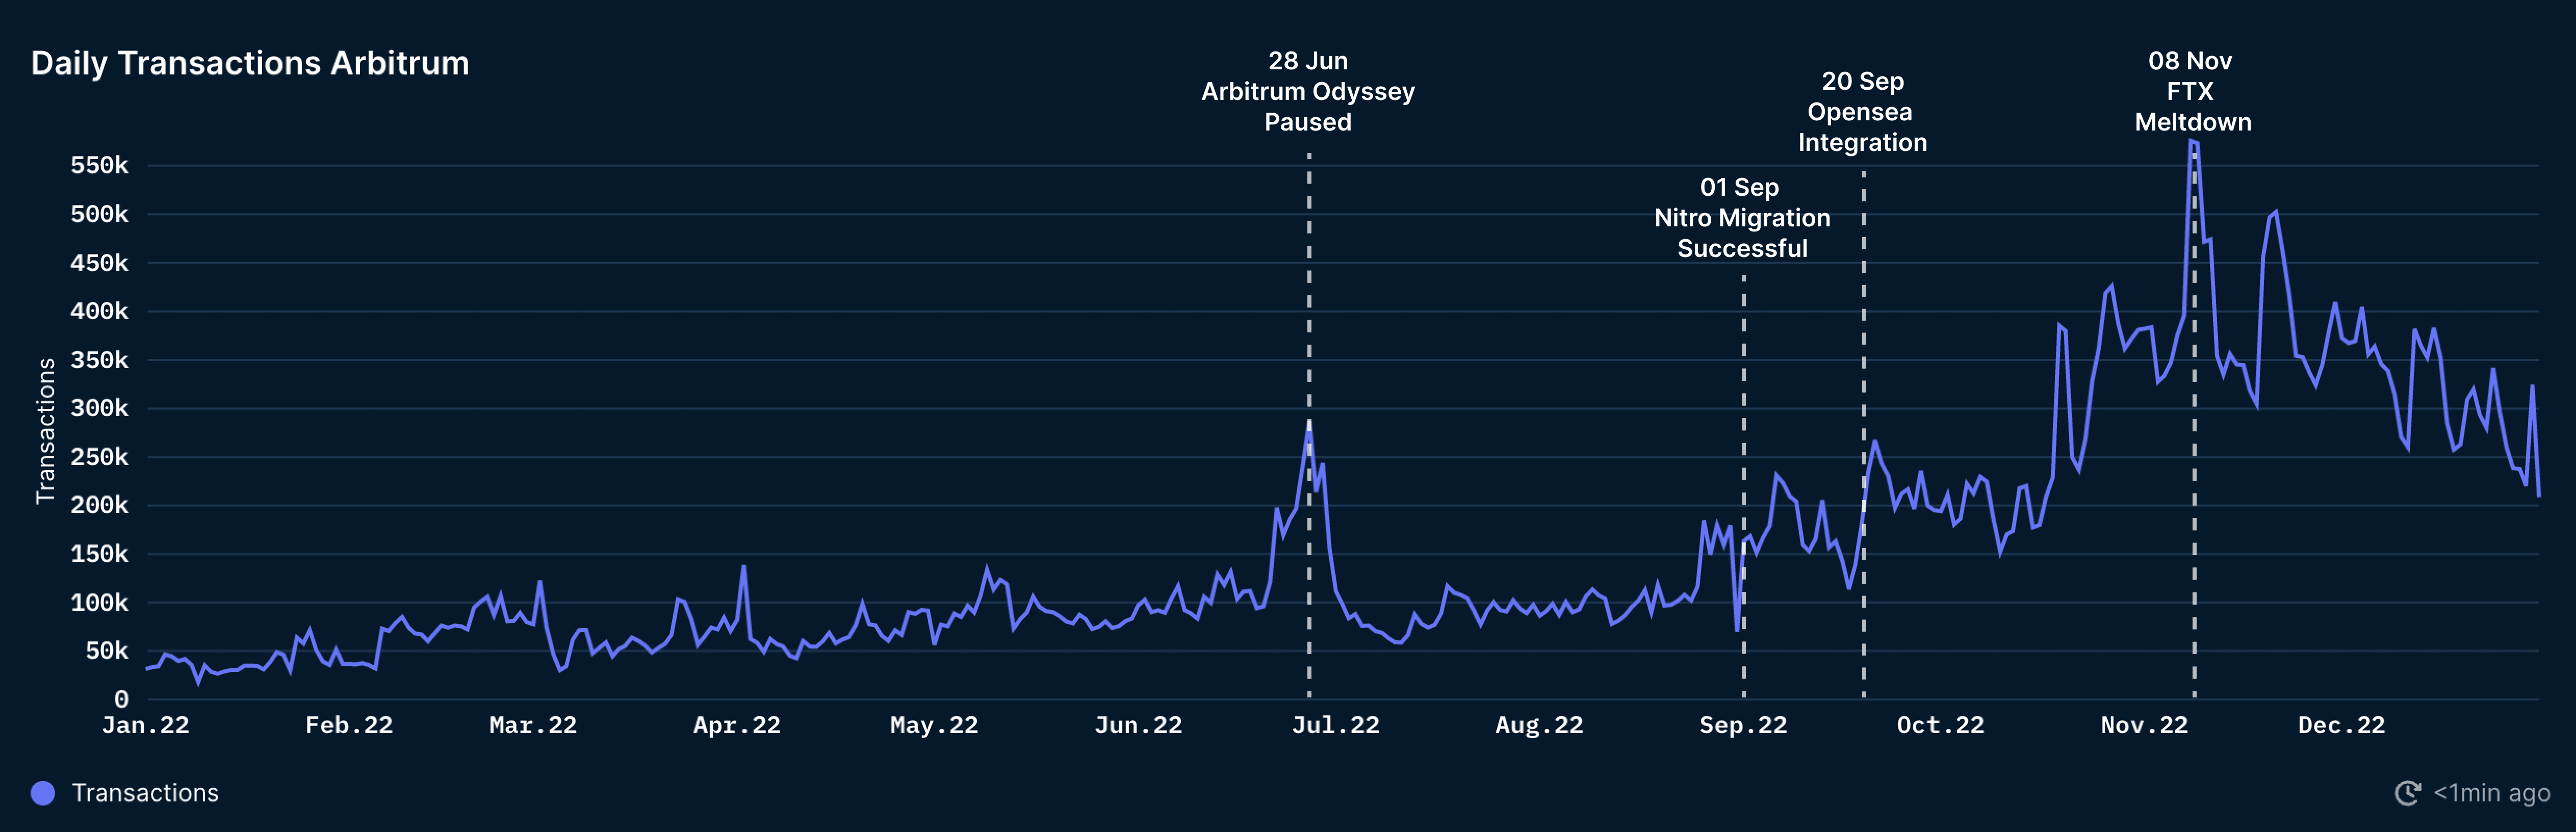Image resolution: width=2576 pixels, height=832 pixels.
Task: Open the "20 Sep Opensea Integration" event marker
Action: (x=1862, y=112)
